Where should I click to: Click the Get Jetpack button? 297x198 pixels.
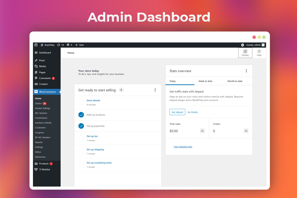(177, 112)
